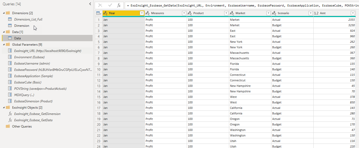The height and width of the screenshot is (148, 359).
Task: Select row number 1 in the grid
Action: click(x=99, y=20)
